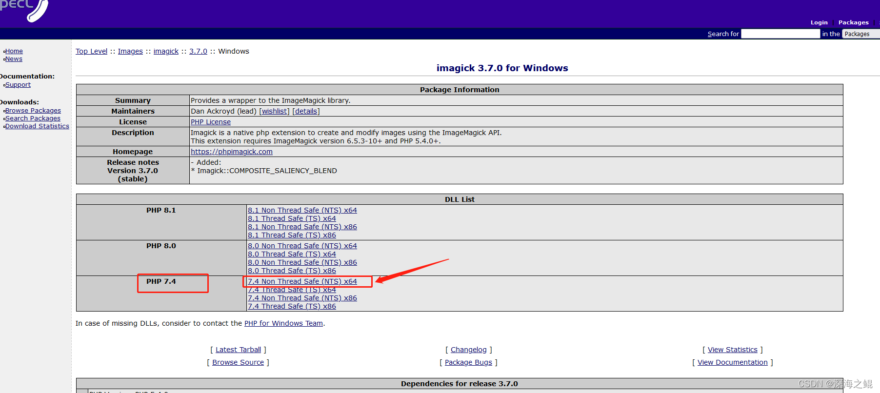The height and width of the screenshot is (393, 880).
Task: Download 8.0 Thread Safe (TS) x64
Action: point(292,254)
